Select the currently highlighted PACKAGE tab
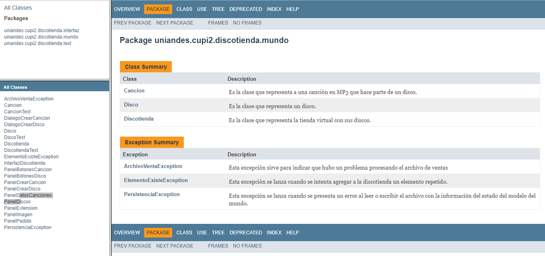545x256 pixels. click(x=158, y=9)
